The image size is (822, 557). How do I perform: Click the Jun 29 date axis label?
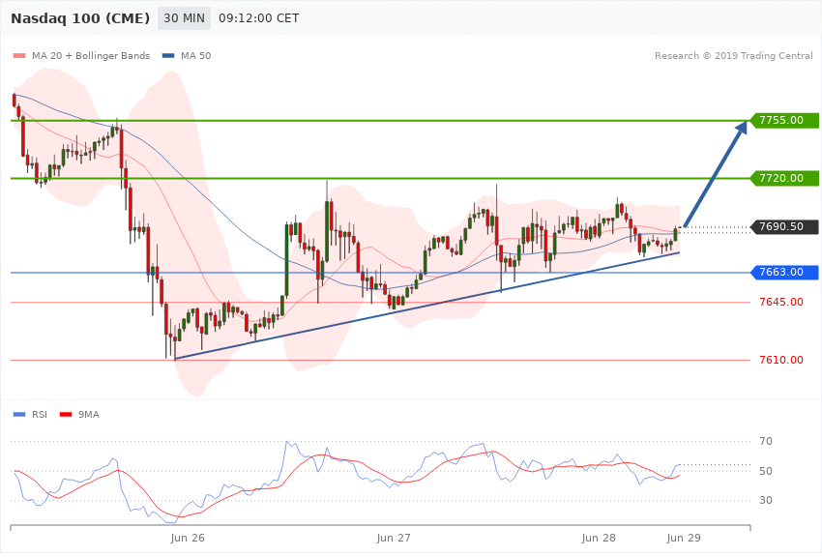tap(684, 538)
